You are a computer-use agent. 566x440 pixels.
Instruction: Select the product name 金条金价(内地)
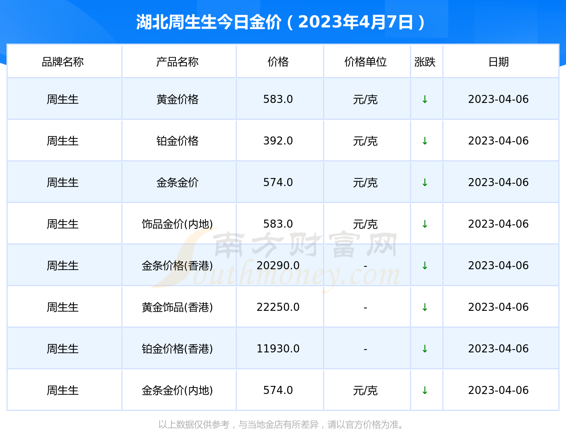(177, 390)
